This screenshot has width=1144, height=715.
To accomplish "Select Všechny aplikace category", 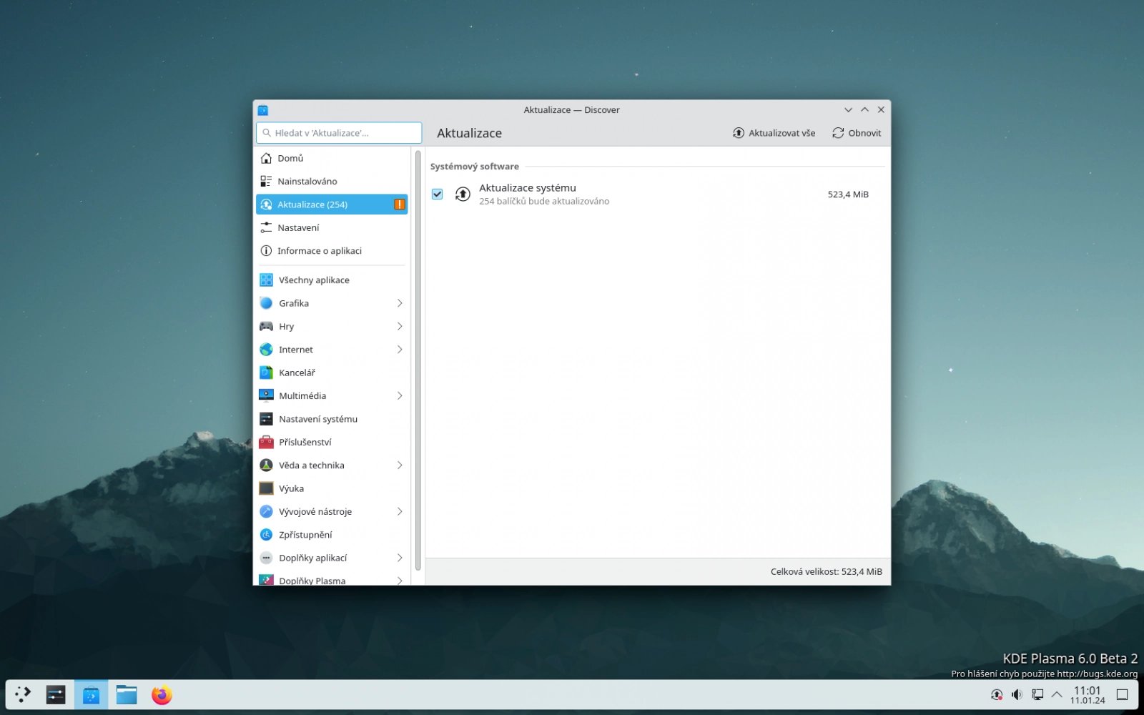I will [x=332, y=280].
